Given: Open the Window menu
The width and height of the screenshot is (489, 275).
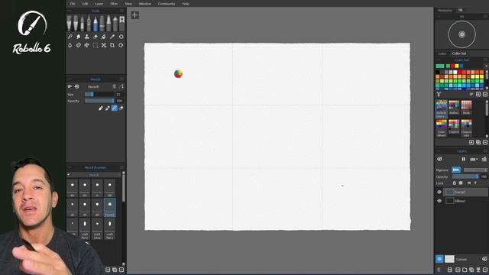Looking at the screenshot, I should coord(145,4).
